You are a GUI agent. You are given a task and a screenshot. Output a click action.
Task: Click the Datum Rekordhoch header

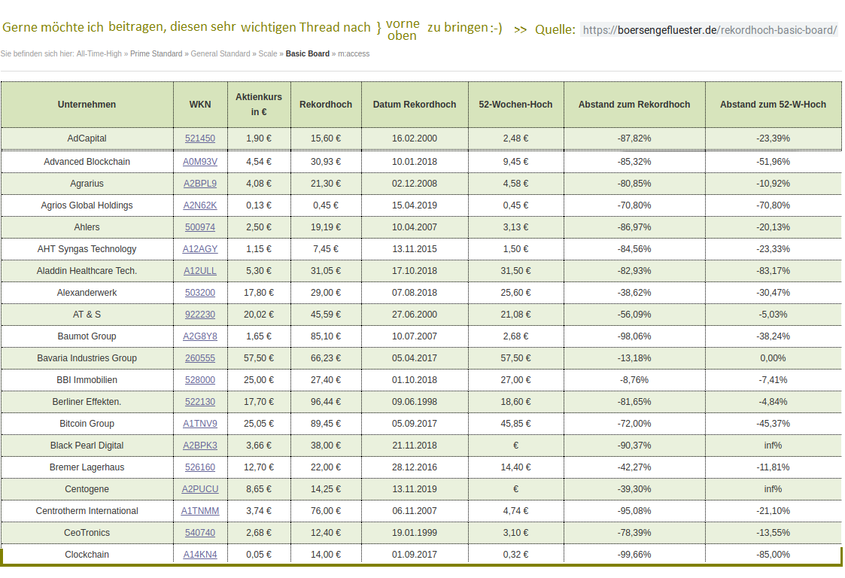tap(415, 105)
